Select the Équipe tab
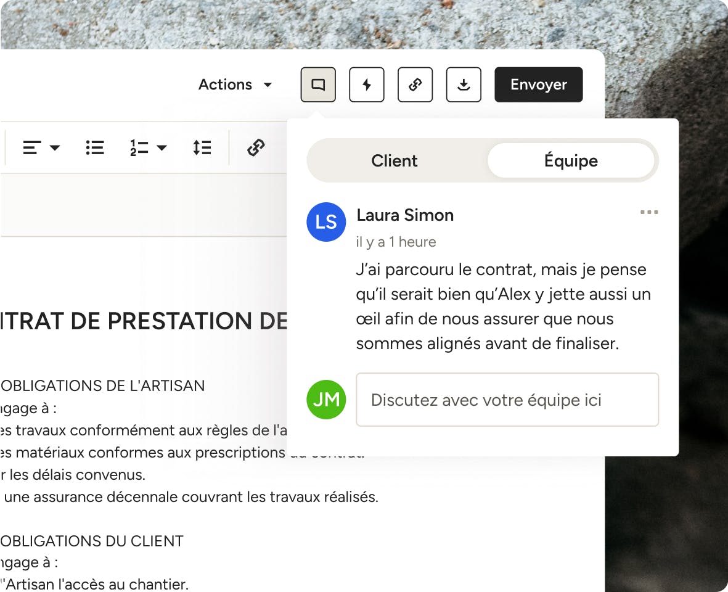This screenshot has width=728, height=592. coord(570,161)
